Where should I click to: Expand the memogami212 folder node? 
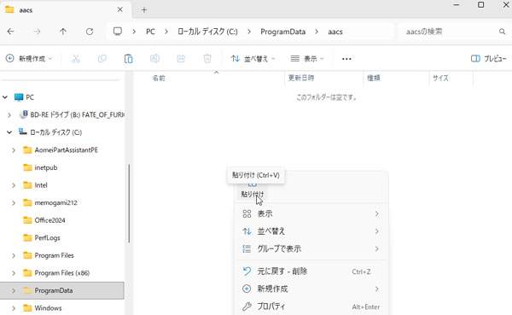click(14, 203)
